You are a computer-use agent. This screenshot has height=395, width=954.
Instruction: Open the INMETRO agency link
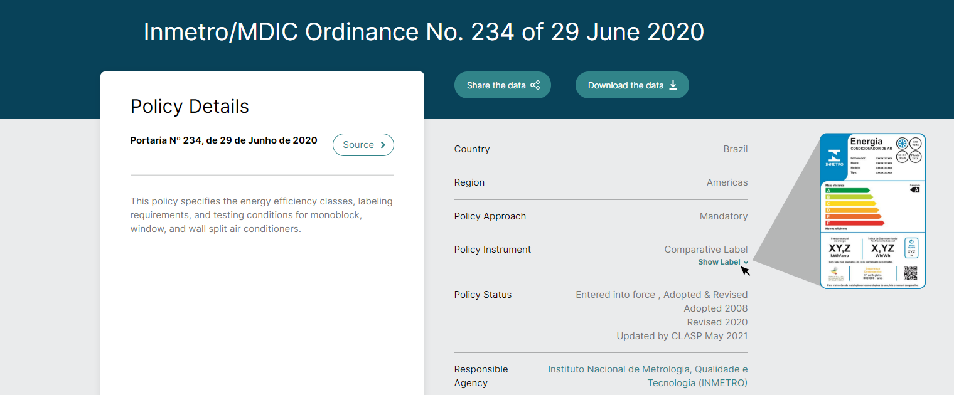(x=648, y=376)
